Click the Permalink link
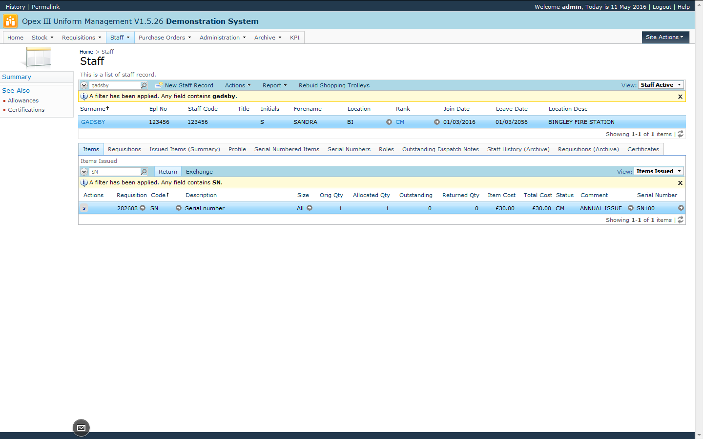Screen dimensions: 703x439 45,7
